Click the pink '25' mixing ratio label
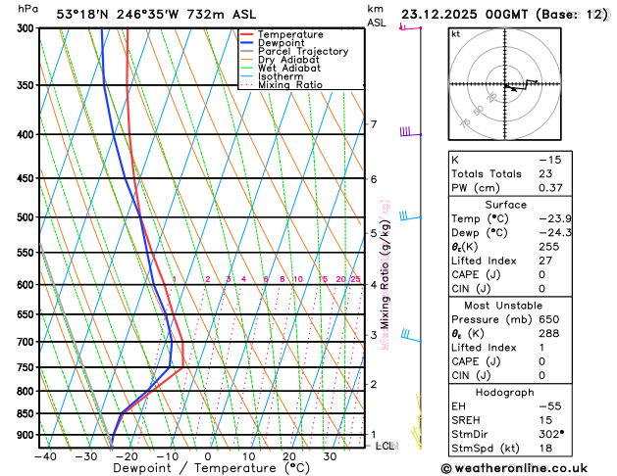The width and height of the screenshot is (617, 476). coord(355,279)
